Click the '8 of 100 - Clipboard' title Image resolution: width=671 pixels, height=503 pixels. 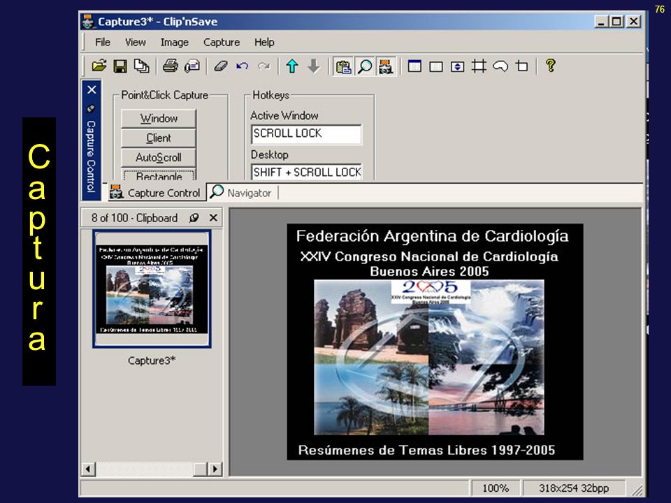pos(134,218)
